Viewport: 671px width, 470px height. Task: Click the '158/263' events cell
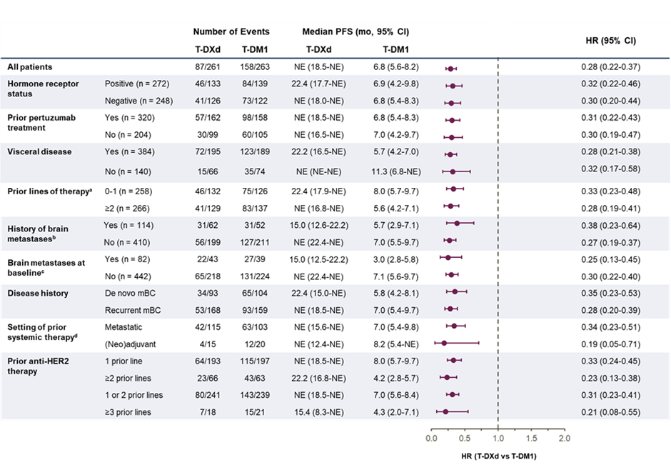point(255,66)
